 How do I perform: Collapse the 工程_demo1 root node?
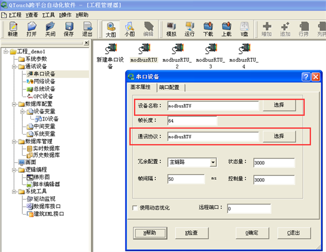pyautogui.click(x=6, y=51)
